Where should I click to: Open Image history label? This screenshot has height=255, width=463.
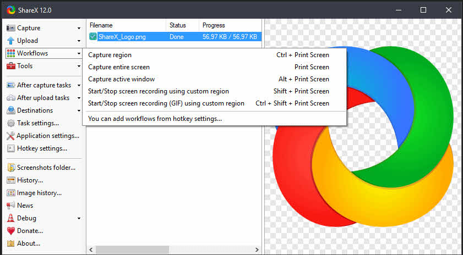(x=39, y=193)
